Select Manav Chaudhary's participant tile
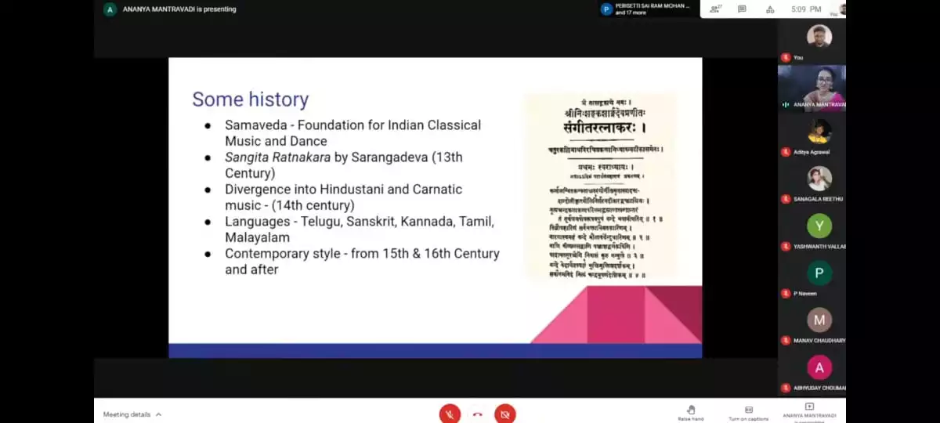Screen dimensions: 940x423 click(819, 321)
